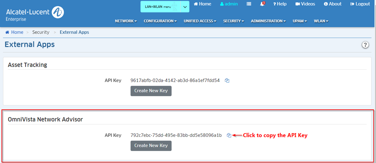This screenshot has width=376, height=163.
Task: Open the list menu icon in header
Action: click(249, 4)
